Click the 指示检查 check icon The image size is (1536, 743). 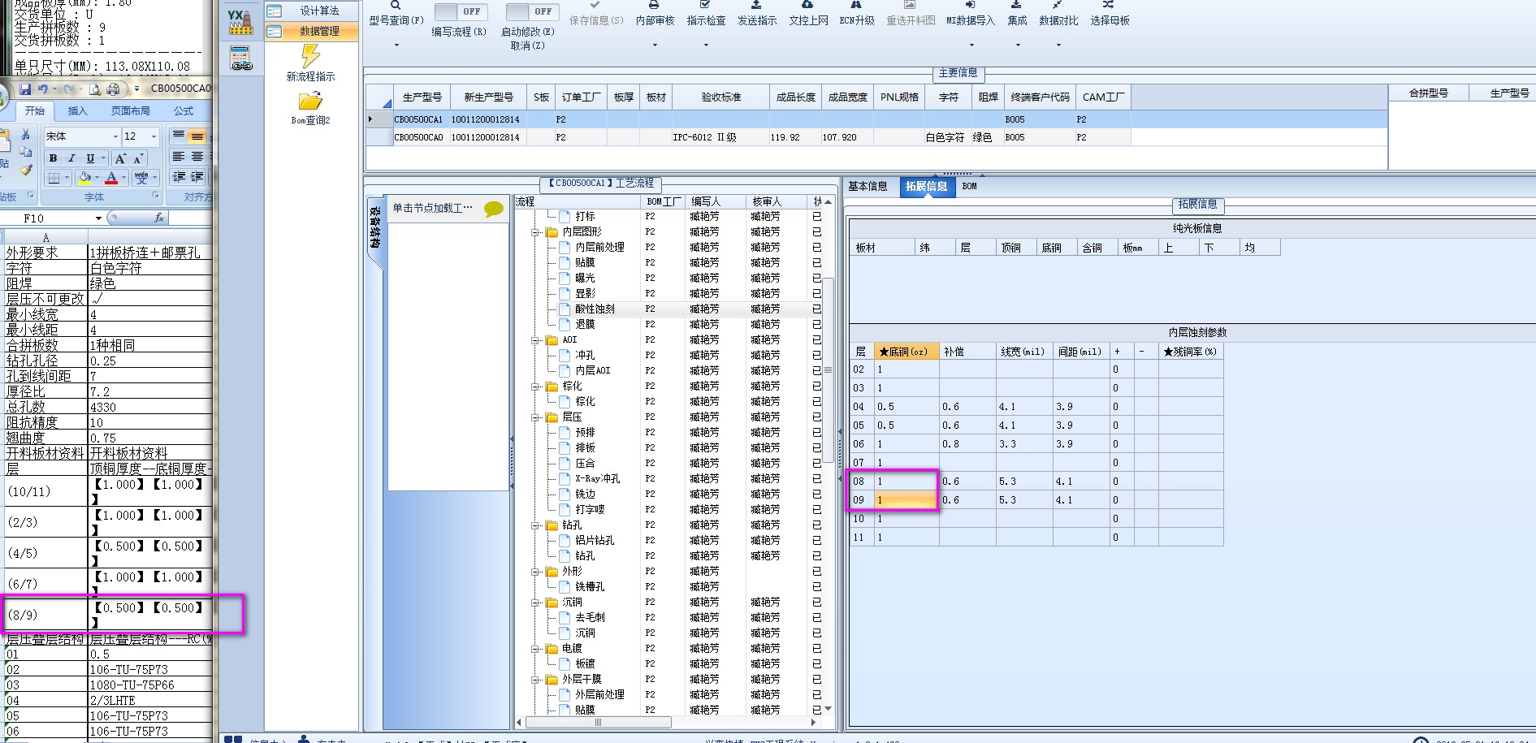pos(705,5)
